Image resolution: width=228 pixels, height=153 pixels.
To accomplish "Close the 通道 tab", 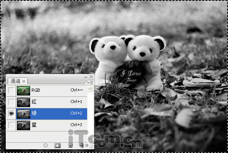I will coord(24,81).
